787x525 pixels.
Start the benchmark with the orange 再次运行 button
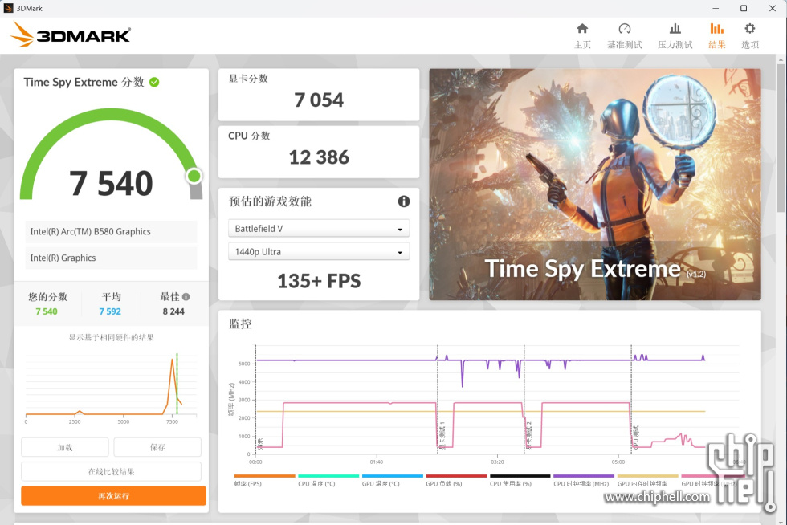pyautogui.click(x=113, y=496)
